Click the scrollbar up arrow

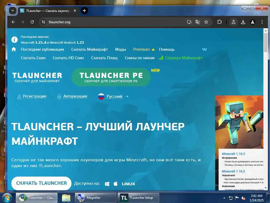coord(266,31)
